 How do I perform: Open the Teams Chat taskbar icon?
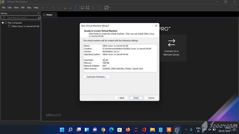[95, 130]
